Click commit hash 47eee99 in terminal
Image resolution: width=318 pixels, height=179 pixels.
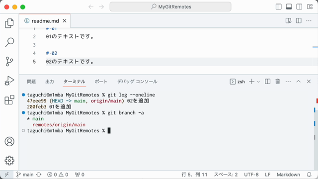click(36, 101)
